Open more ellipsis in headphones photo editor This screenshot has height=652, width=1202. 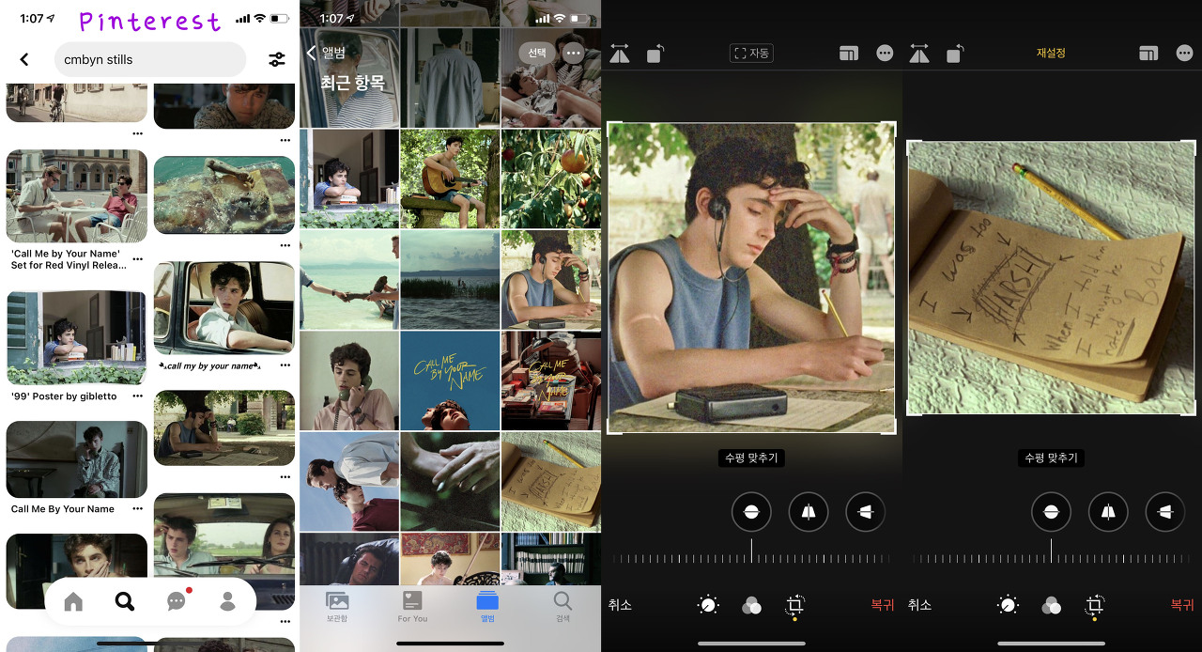coord(885,54)
